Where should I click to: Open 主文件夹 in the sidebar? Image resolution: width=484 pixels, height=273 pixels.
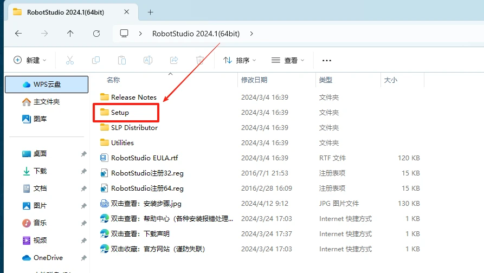[x=47, y=102]
